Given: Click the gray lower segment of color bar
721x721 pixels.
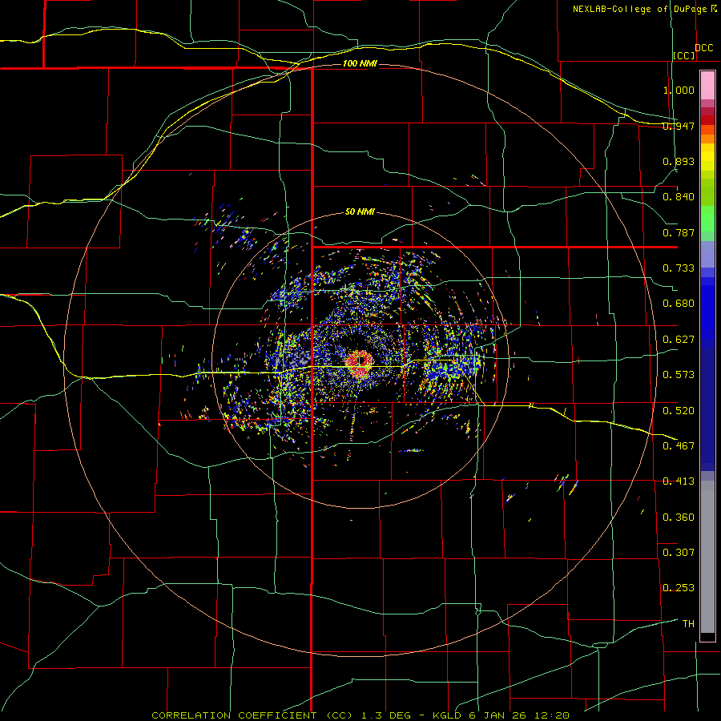Looking at the screenshot, I should pos(707,557).
